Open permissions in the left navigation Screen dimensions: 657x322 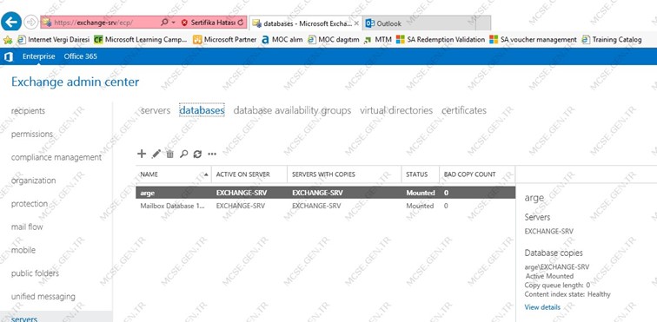pos(32,134)
